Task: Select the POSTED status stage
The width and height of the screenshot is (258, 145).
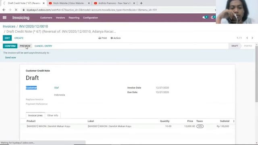Action: (x=248, y=46)
